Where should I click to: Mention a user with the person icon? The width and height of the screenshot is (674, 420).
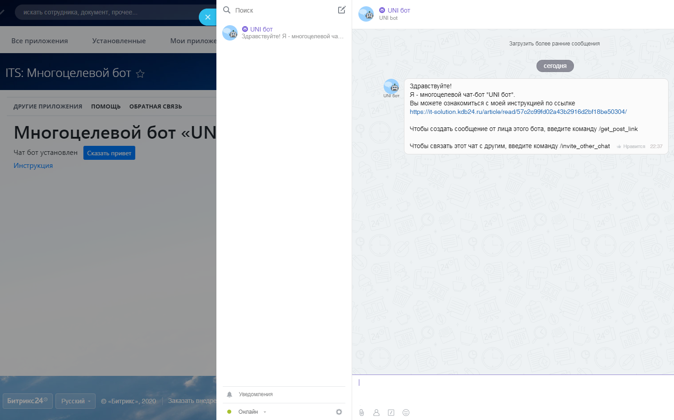(376, 412)
